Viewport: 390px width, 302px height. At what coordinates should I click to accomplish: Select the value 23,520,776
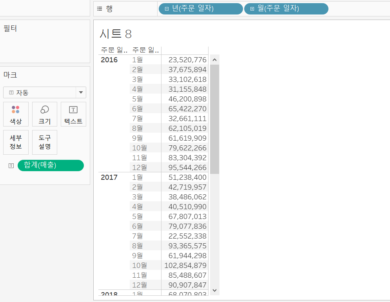pyautogui.click(x=187, y=60)
